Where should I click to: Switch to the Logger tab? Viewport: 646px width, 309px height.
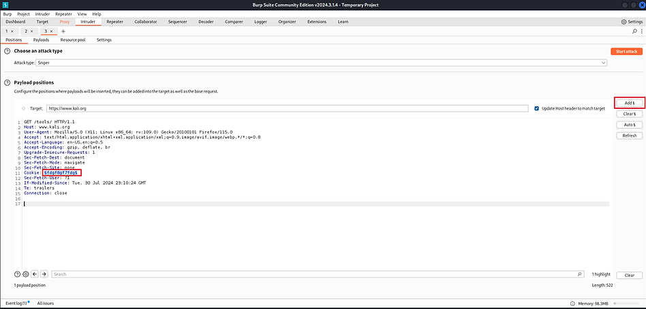click(260, 22)
